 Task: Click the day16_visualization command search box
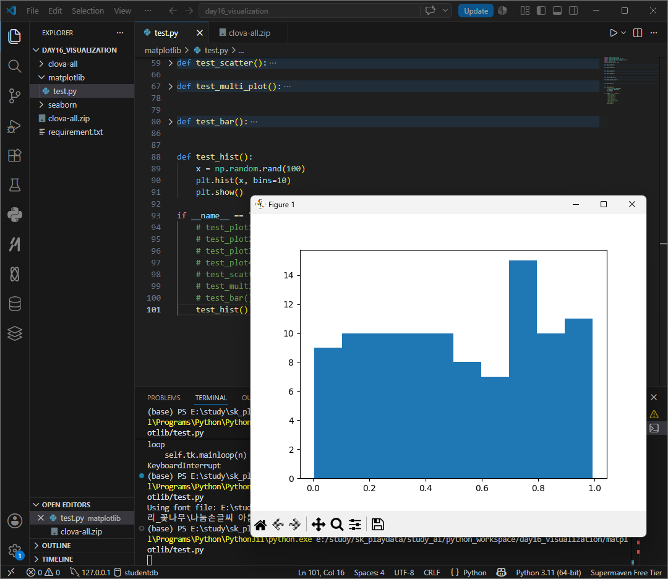point(309,11)
